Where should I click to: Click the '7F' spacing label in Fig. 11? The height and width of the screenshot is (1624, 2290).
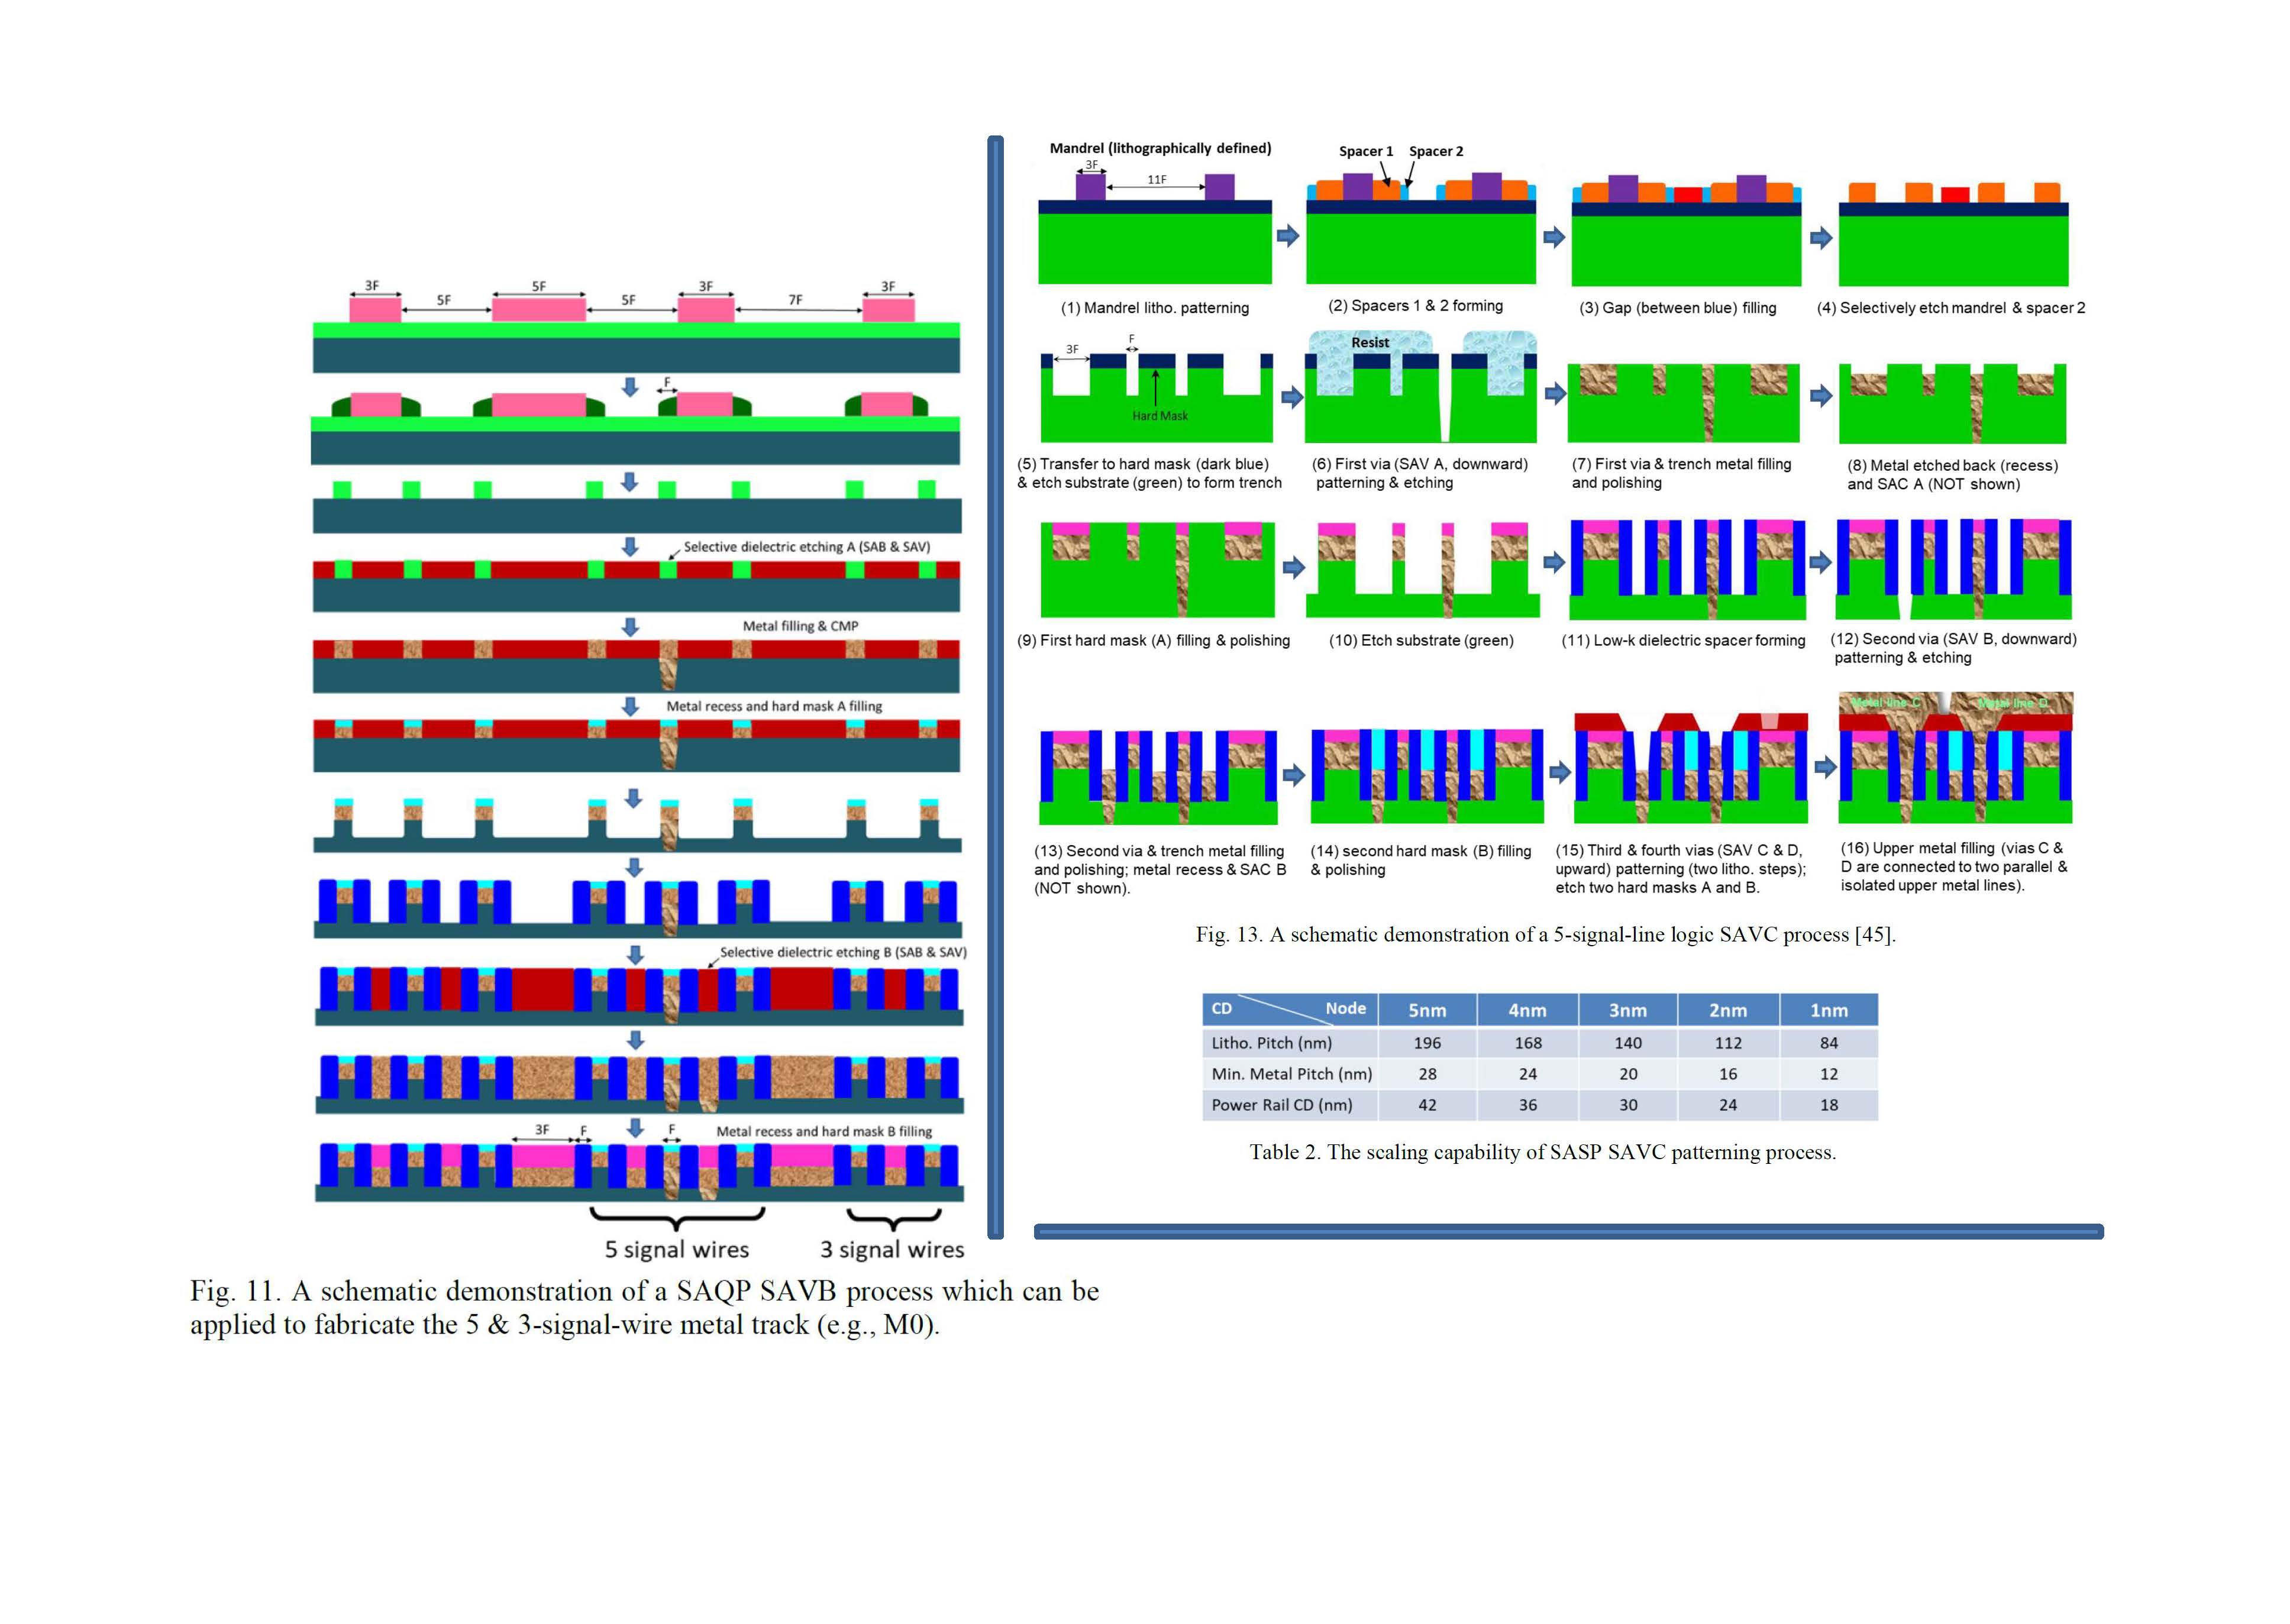[795, 299]
